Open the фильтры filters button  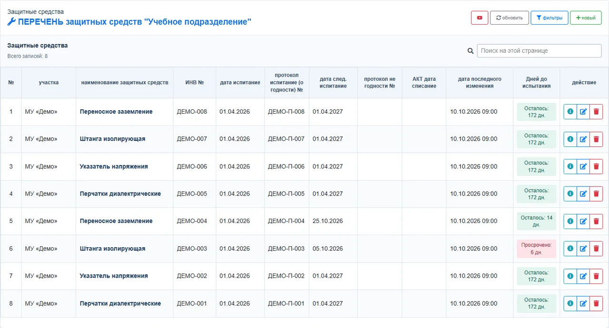pos(549,18)
